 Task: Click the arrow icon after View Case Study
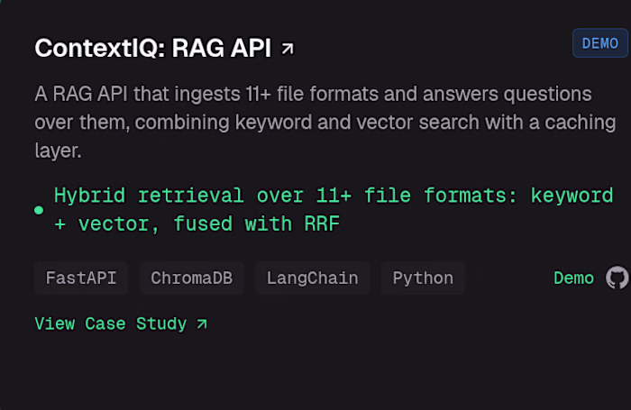tap(202, 323)
